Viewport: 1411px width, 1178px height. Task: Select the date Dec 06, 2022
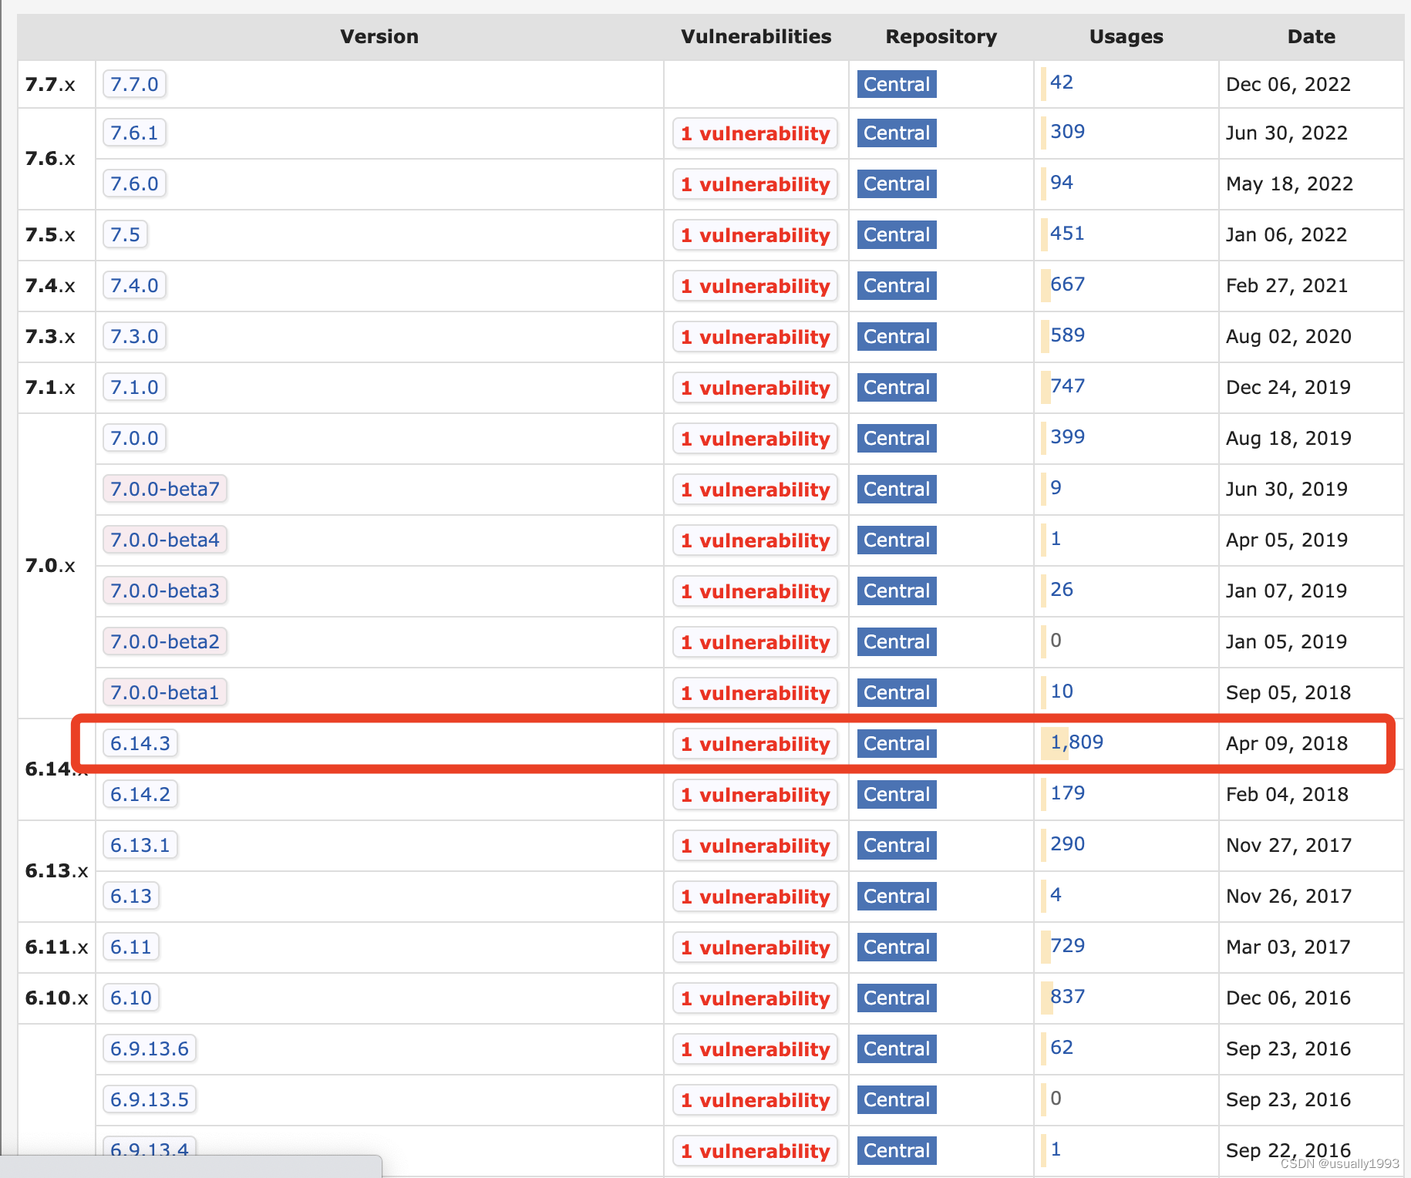coord(1288,84)
